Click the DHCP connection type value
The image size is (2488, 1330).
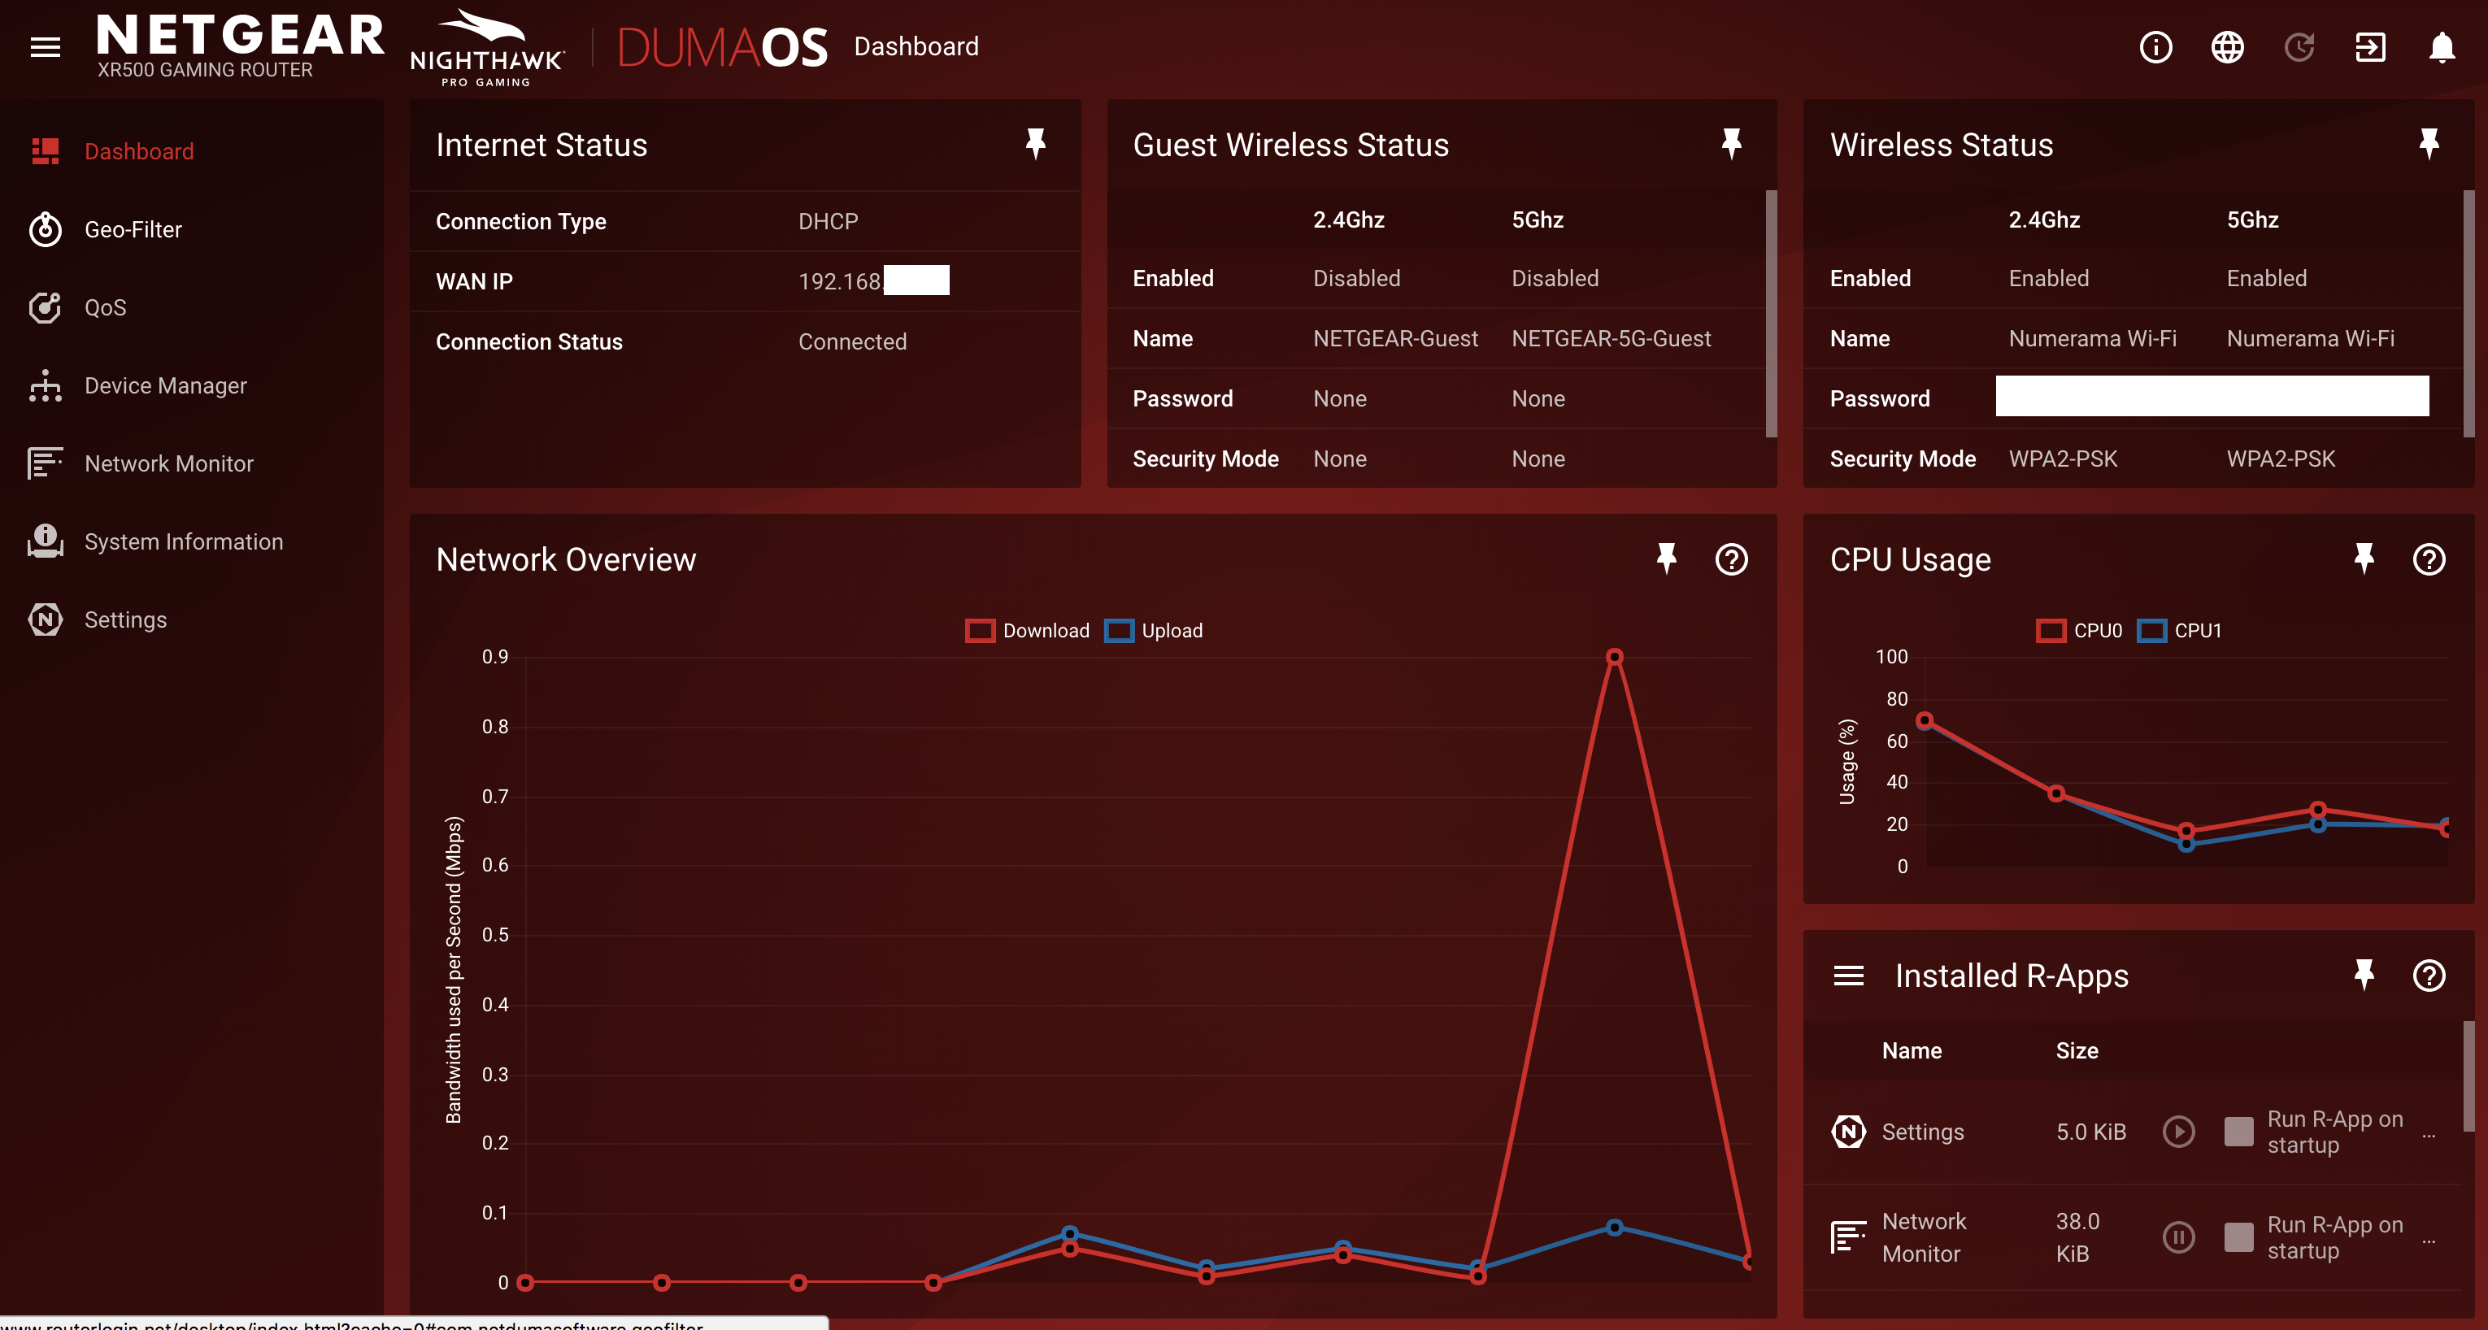click(828, 221)
